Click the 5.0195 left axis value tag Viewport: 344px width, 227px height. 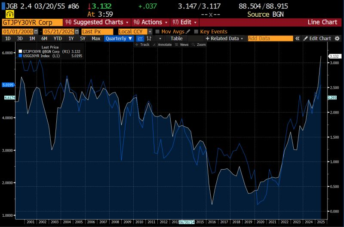[8, 85]
